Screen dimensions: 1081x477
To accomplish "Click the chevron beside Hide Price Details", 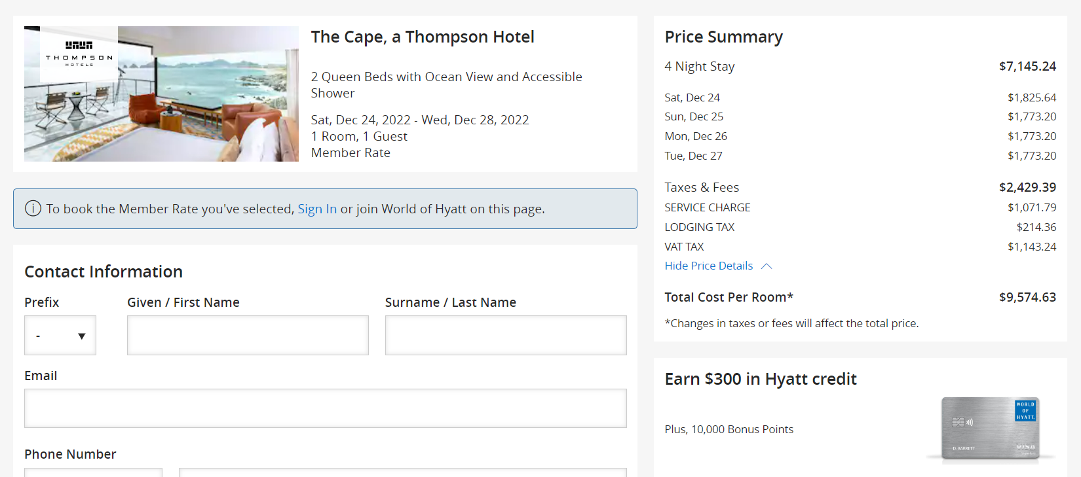I will (767, 266).
